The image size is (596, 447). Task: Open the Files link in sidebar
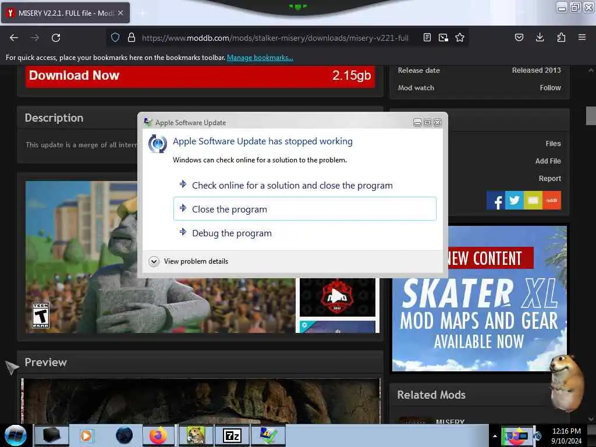point(553,144)
